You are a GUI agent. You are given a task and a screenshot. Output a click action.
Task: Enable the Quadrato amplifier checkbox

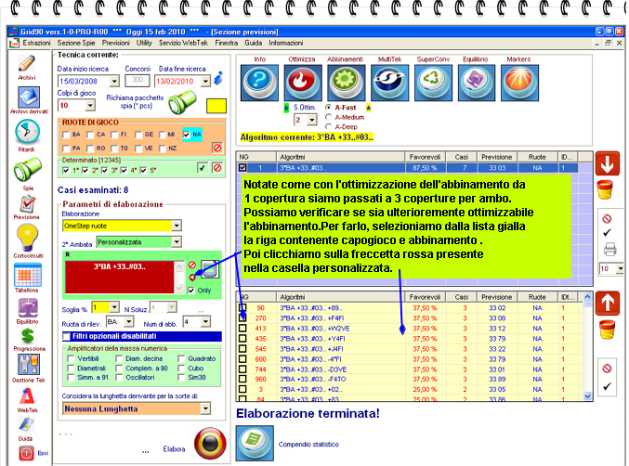(x=181, y=358)
